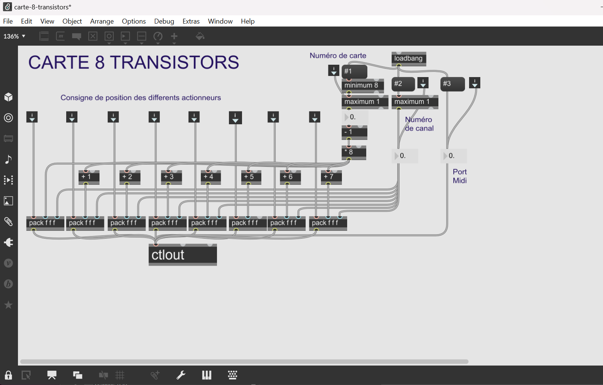Open the Options menu

134,21
